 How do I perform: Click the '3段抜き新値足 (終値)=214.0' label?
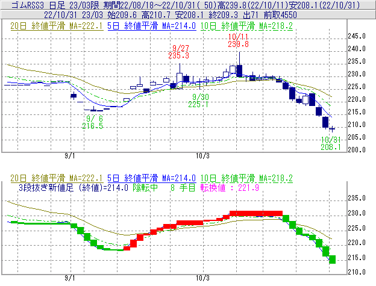74,187
